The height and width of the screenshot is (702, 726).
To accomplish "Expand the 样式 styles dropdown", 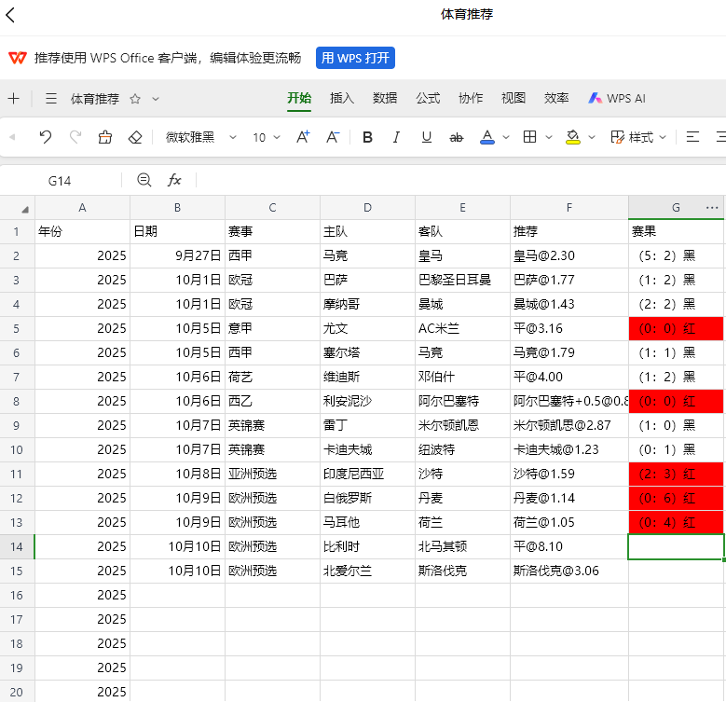I will (639, 137).
